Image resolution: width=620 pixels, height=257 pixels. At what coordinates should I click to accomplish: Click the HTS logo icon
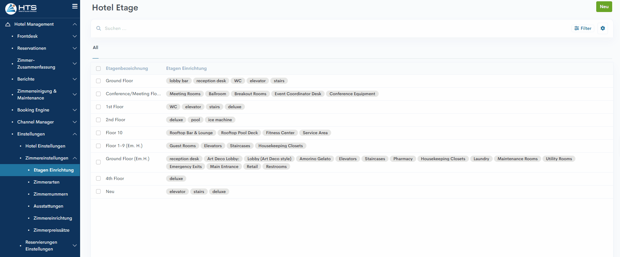tap(11, 9)
